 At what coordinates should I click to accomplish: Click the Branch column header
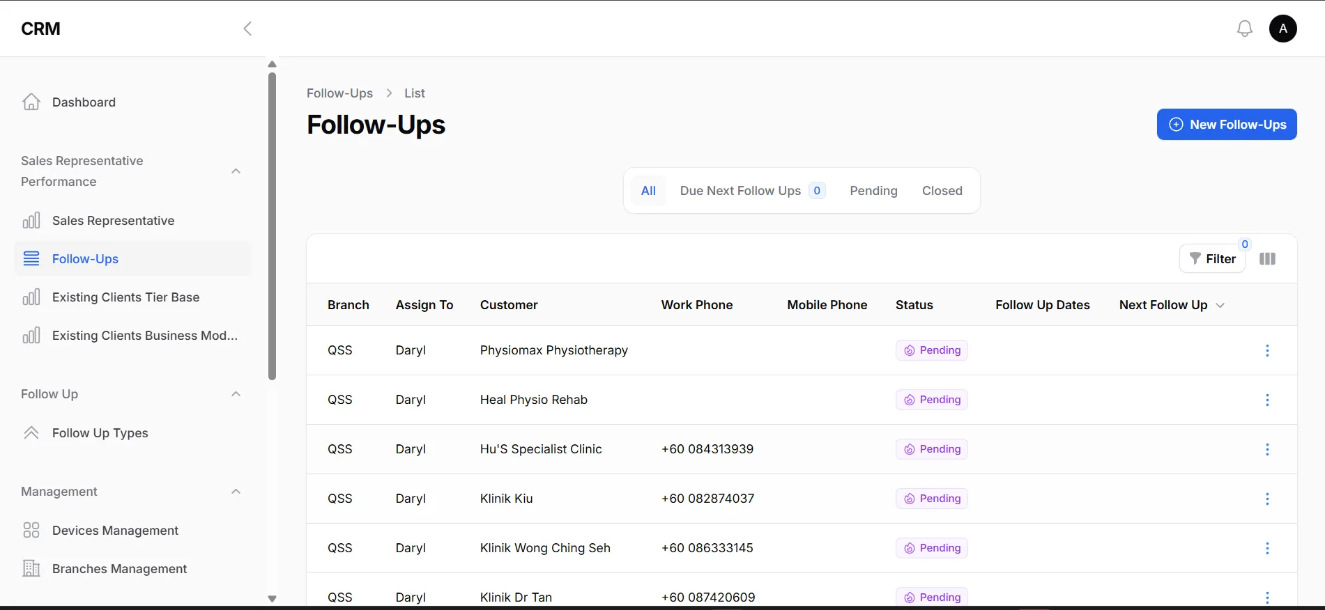click(x=349, y=305)
